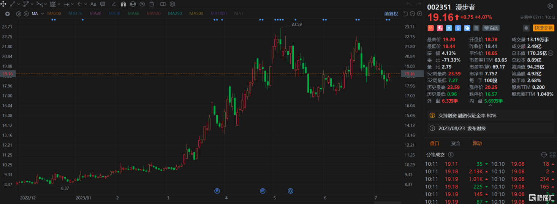This screenshot has height=204, width=557.
Task: Switch to the 资金 tab
Action: tap(456, 143)
